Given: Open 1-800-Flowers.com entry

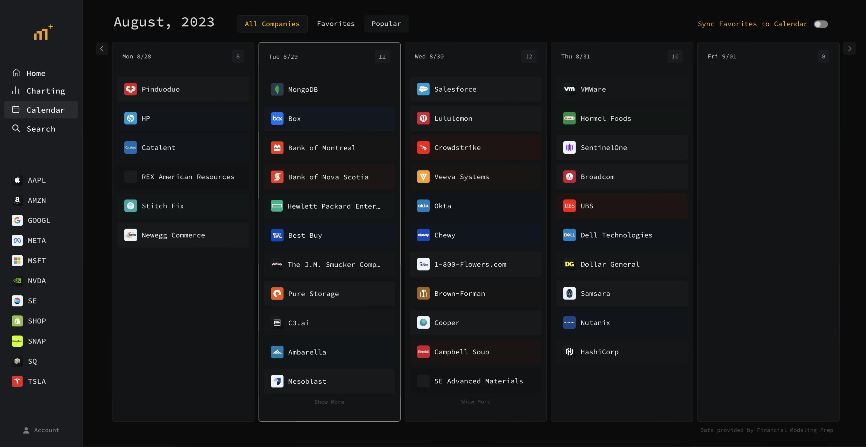Looking at the screenshot, I should coord(476,264).
